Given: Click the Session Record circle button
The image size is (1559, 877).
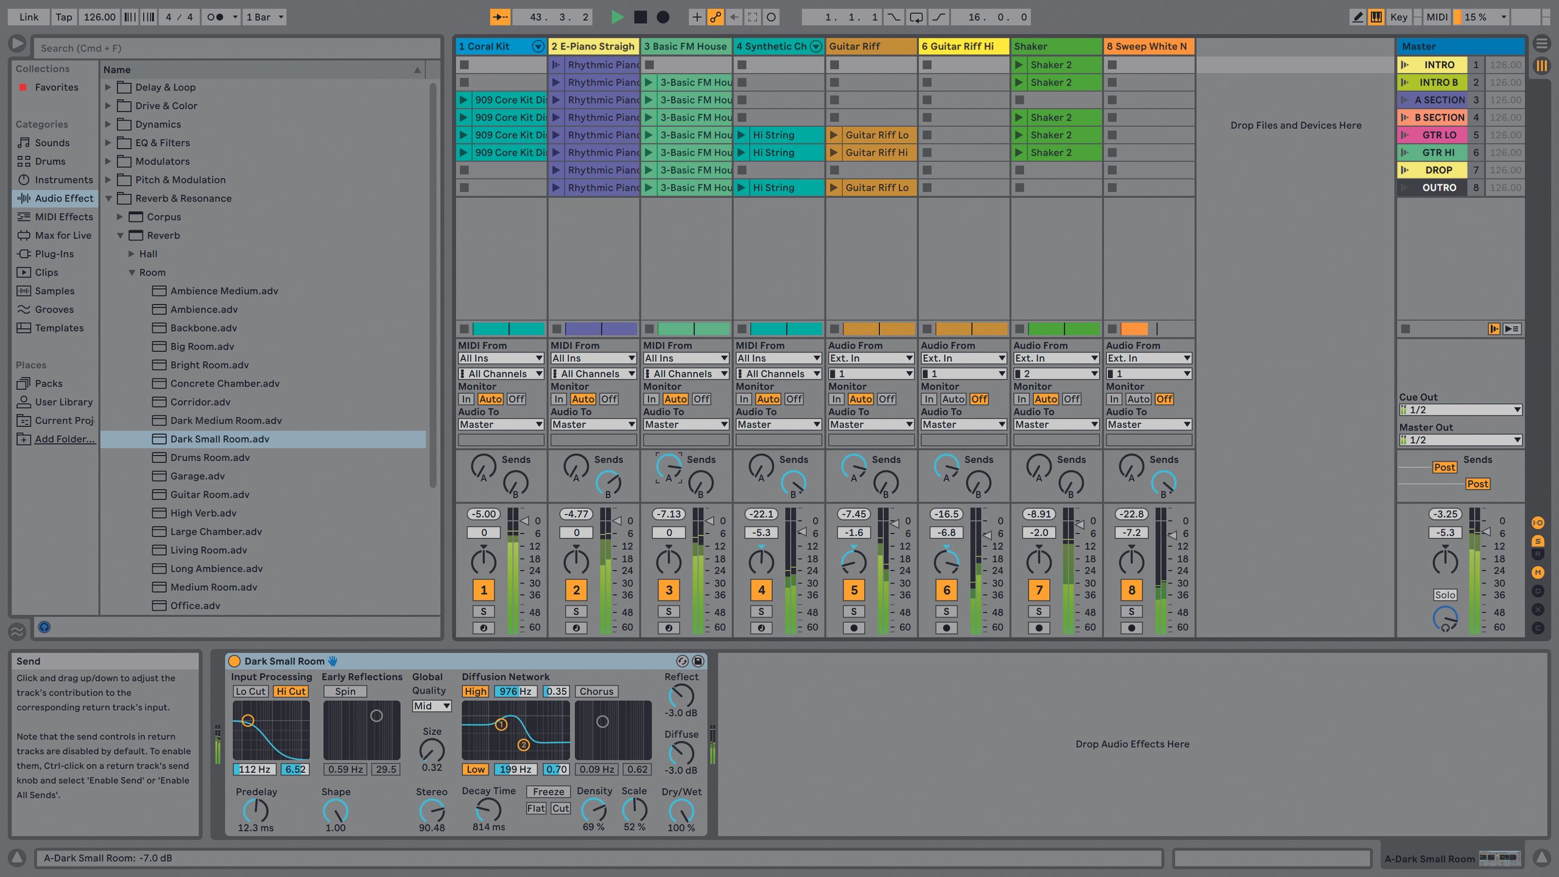Looking at the screenshot, I should point(771,17).
